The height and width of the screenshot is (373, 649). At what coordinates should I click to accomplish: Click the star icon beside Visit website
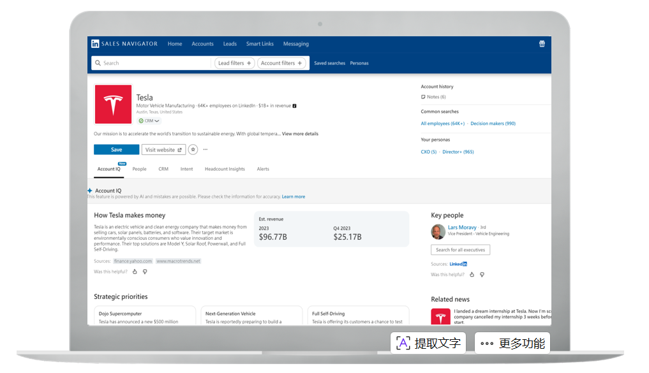point(193,150)
